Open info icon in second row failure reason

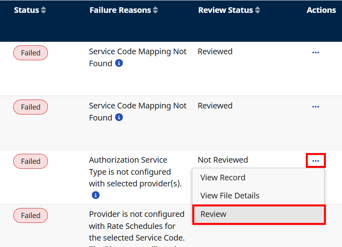(119, 118)
